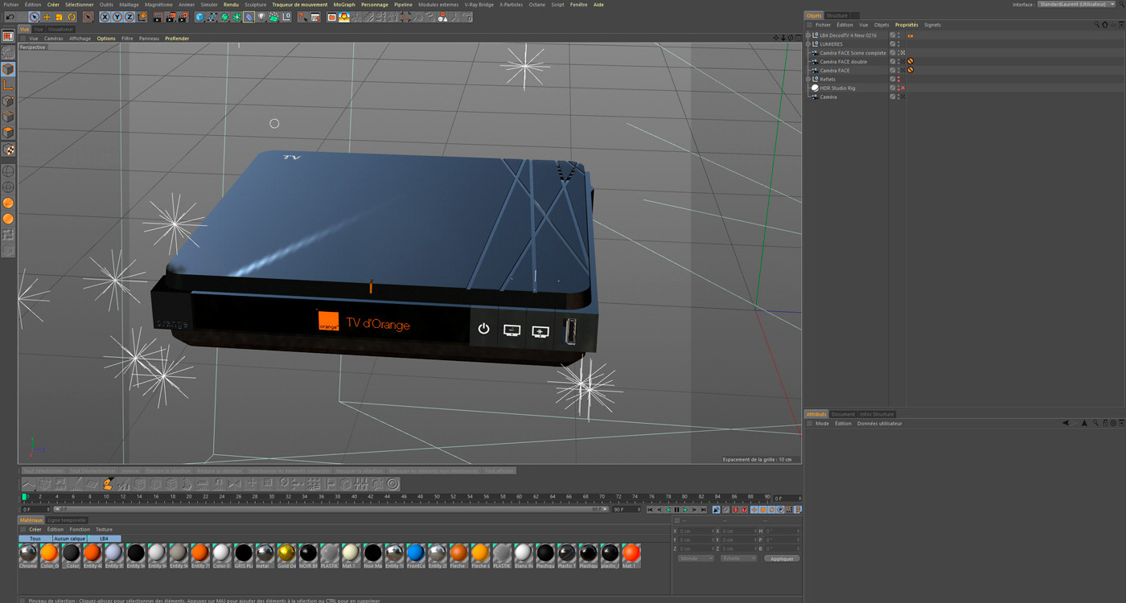The width and height of the screenshot is (1126, 603).
Task: Select Caméra FACE double object
Action: 843,62
